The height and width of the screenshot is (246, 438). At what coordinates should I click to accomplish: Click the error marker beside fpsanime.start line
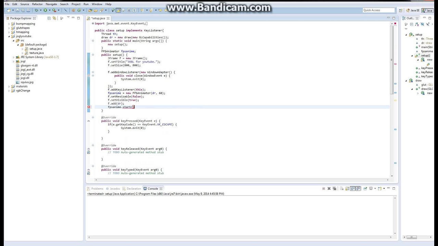tap(89, 107)
